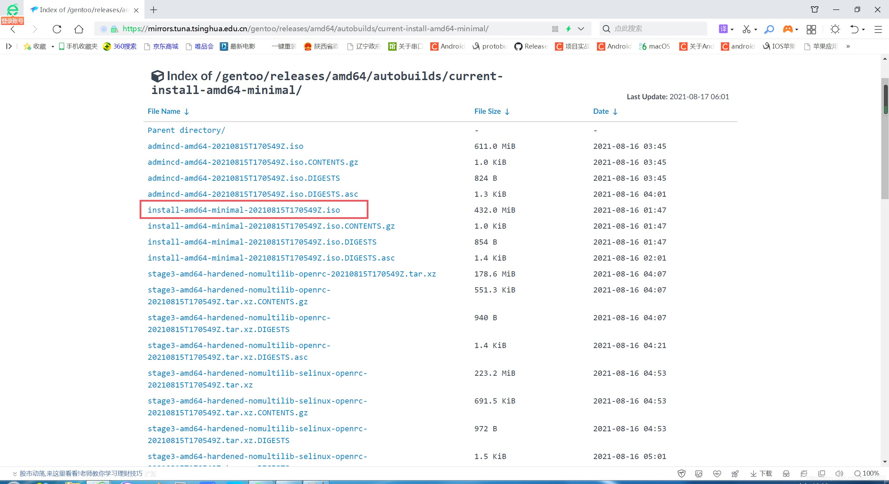Go to the browser home page
889x484 pixels.
(x=79, y=29)
